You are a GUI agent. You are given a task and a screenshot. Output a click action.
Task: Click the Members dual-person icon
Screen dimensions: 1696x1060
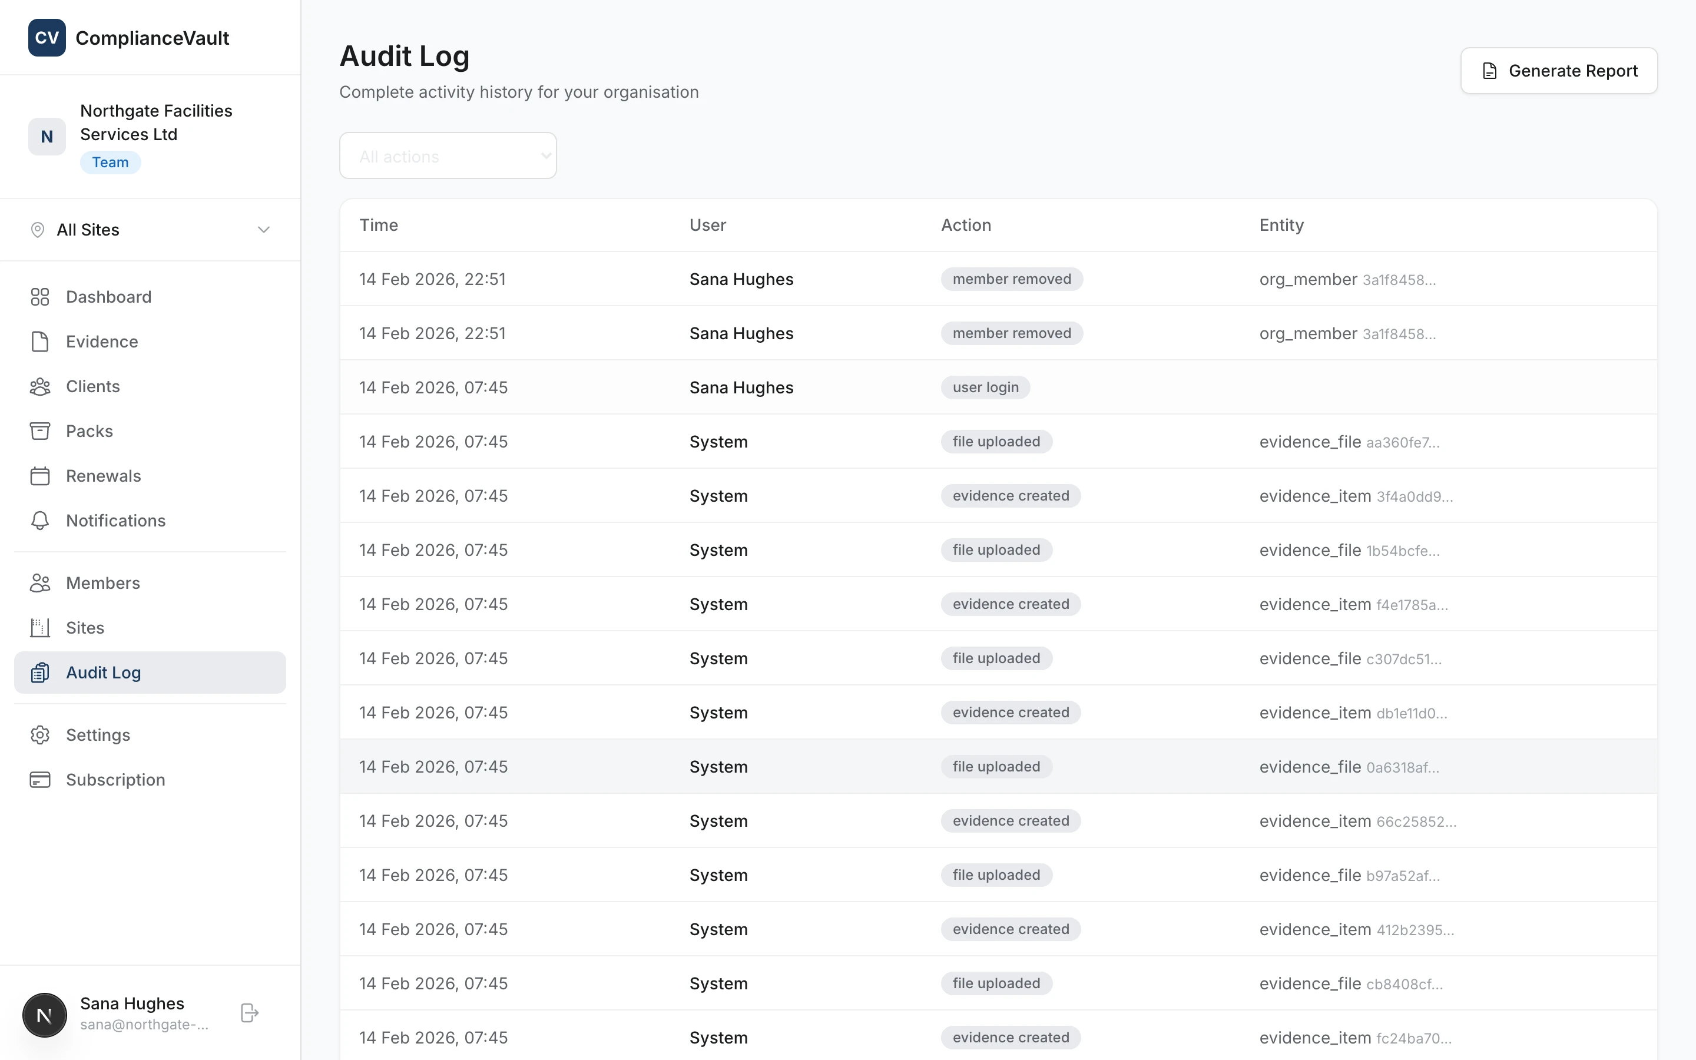click(39, 582)
